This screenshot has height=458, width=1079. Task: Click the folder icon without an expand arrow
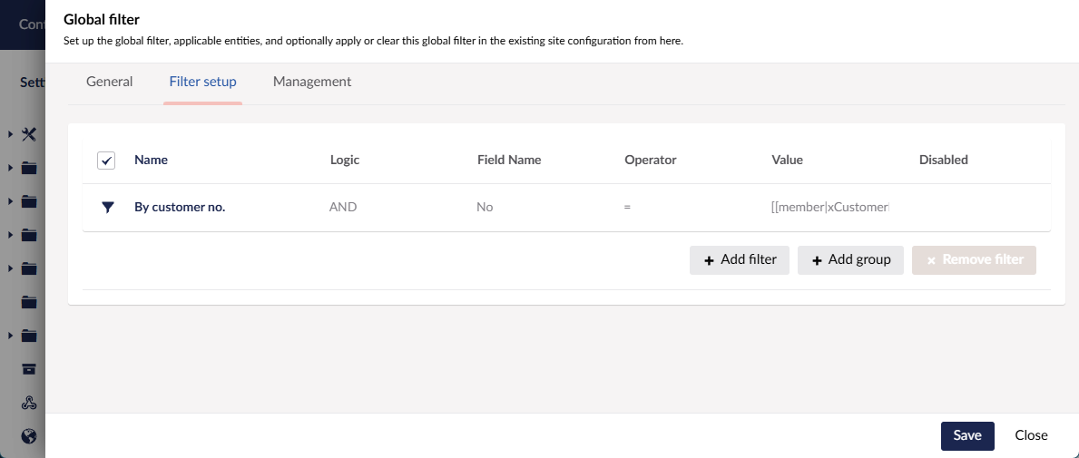point(29,302)
